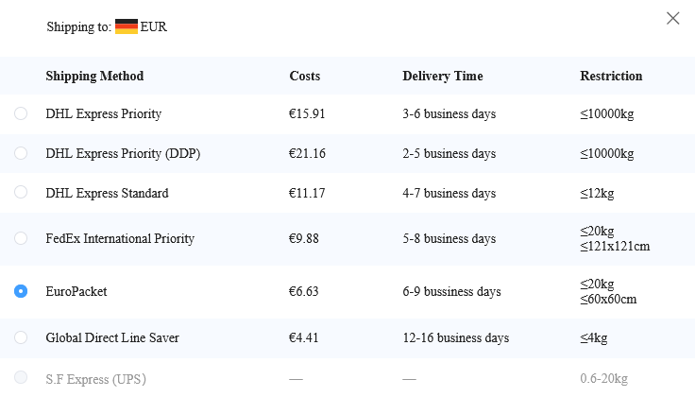Click the German flag icon

pos(127,26)
